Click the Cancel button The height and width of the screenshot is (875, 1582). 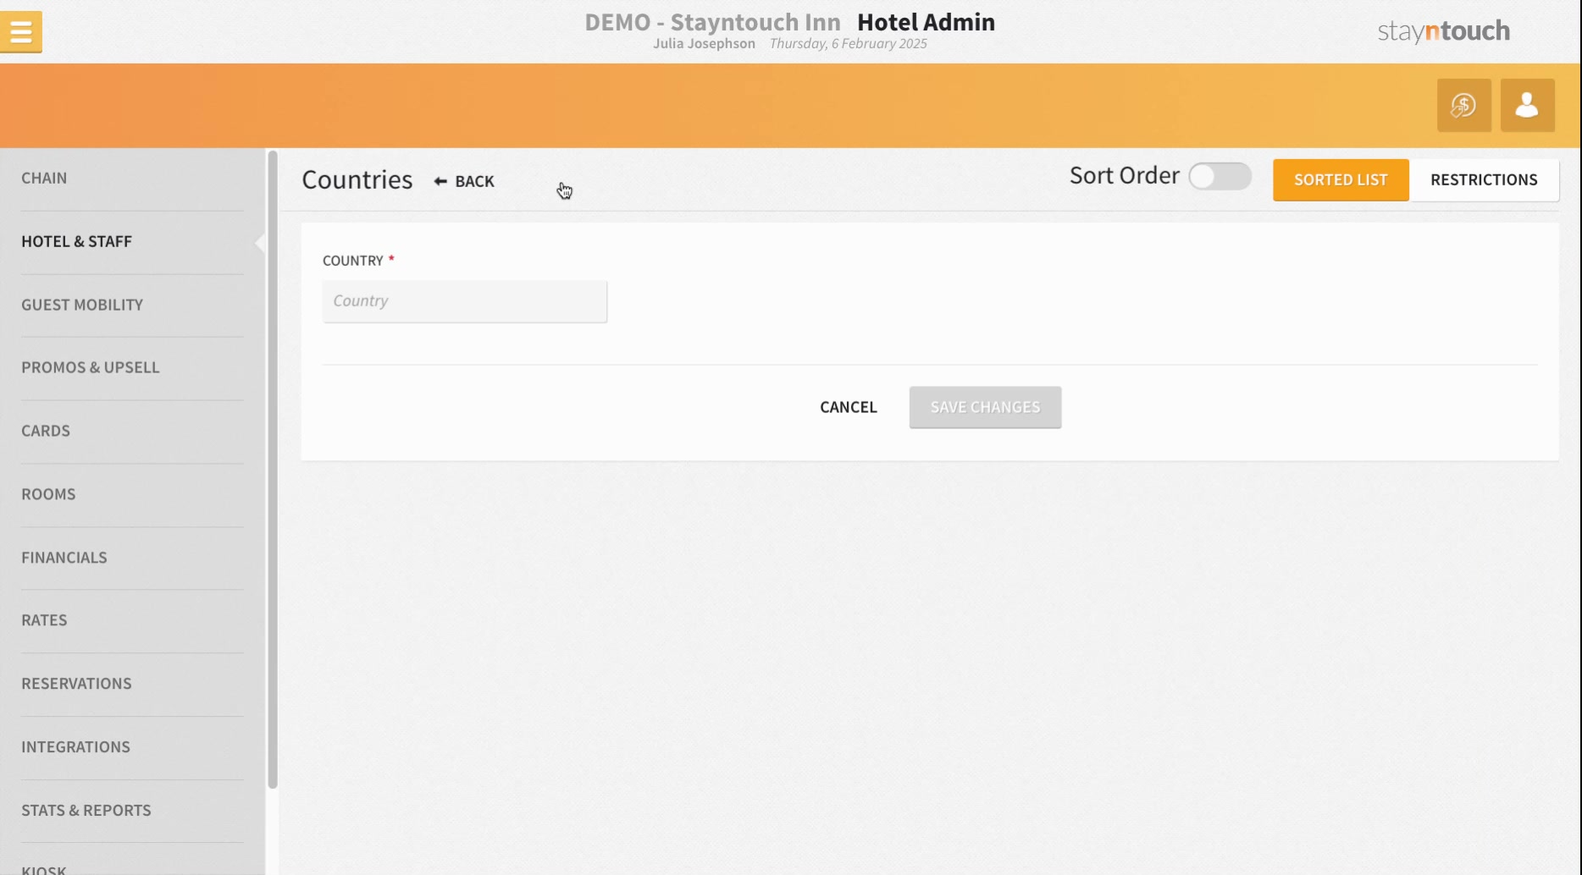(x=848, y=407)
